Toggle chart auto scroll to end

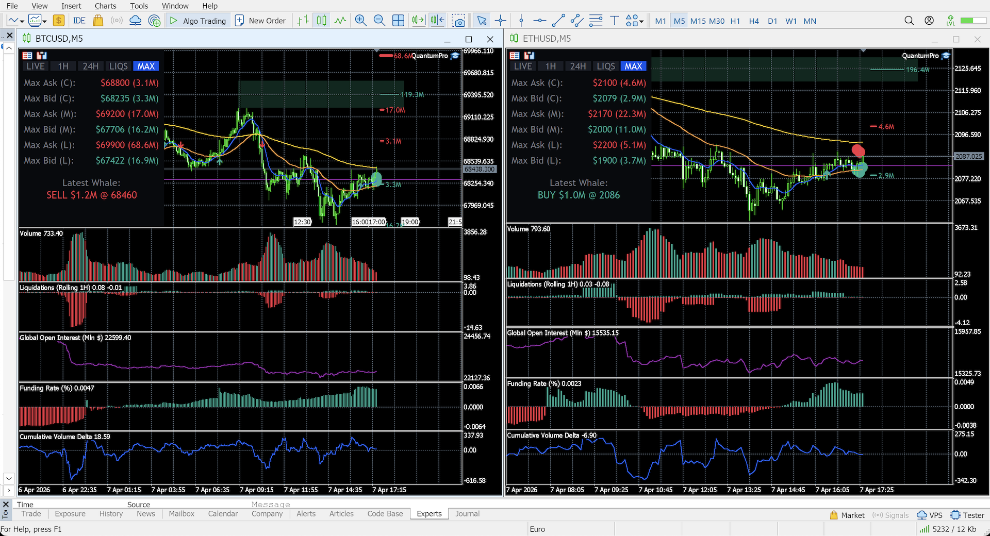[x=418, y=21]
